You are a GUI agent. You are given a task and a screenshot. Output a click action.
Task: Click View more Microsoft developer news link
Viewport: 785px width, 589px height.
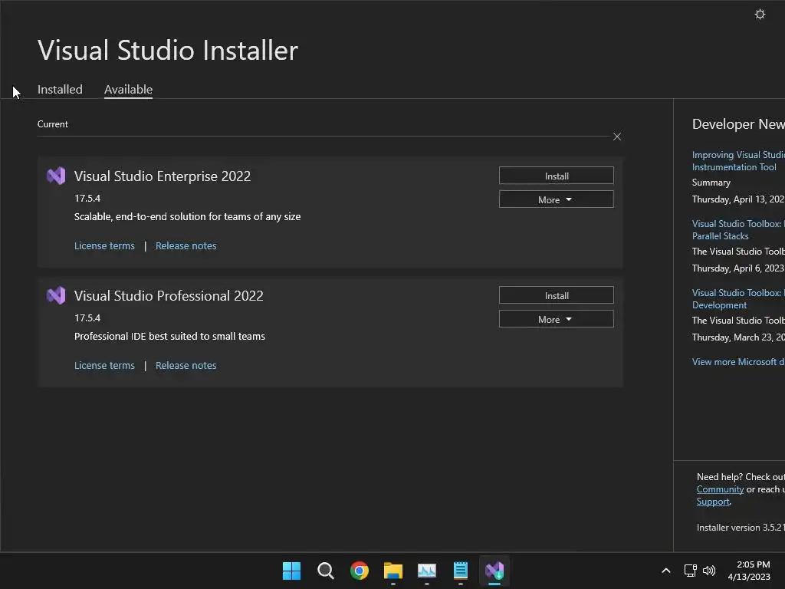pyautogui.click(x=738, y=362)
